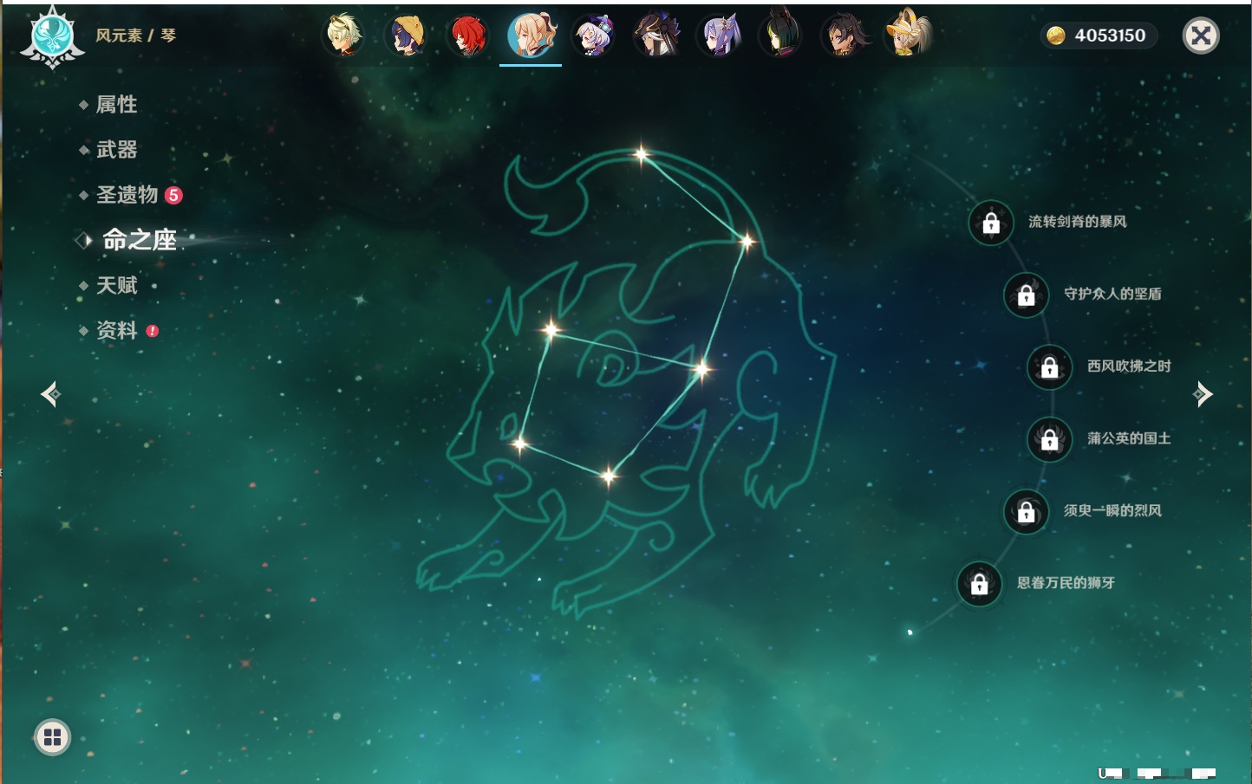Click the 风元素 / 琴 title text
Image resolution: width=1252 pixels, height=784 pixels.
pyautogui.click(x=135, y=36)
